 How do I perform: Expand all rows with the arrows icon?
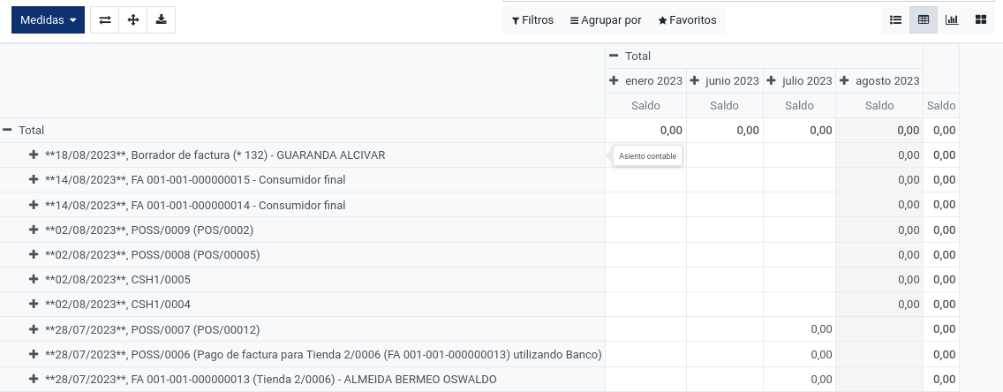click(x=133, y=19)
